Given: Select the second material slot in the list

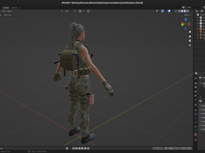Looking at the screenshot, I should pyautogui.click(x=202, y=86).
